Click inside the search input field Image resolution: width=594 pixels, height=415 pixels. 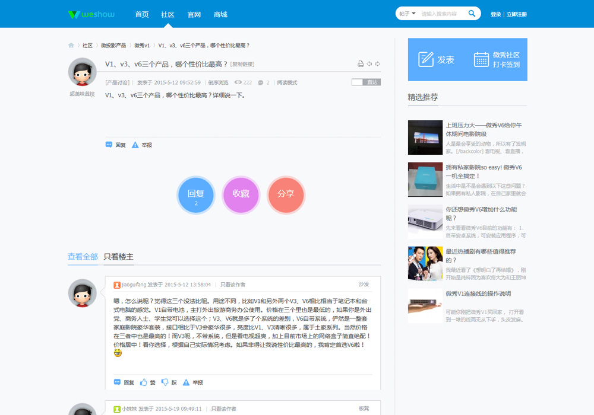443,14
